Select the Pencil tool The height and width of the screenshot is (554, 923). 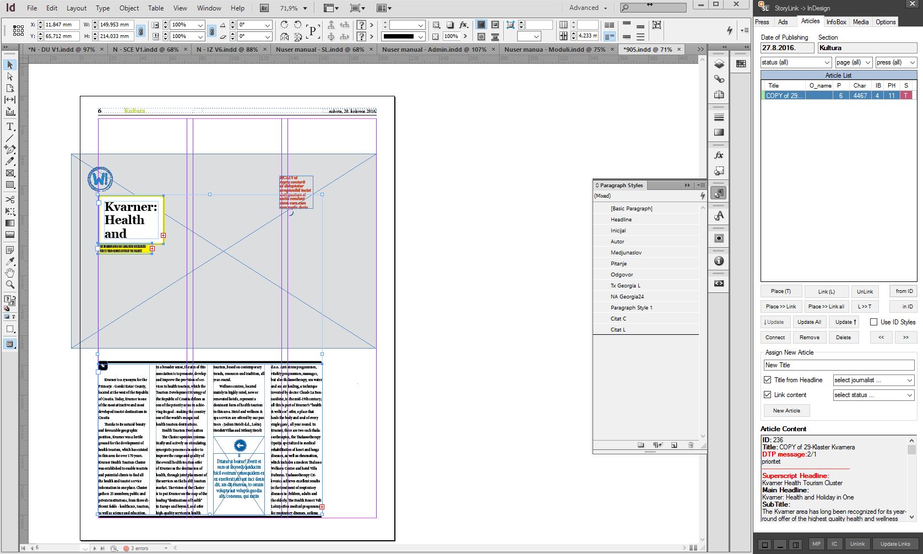(10, 161)
